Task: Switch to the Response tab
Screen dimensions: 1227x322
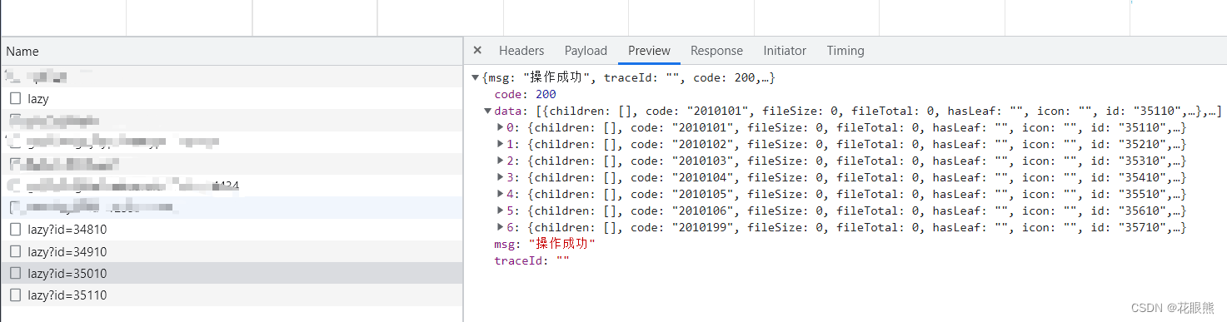Action: coord(716,51)
